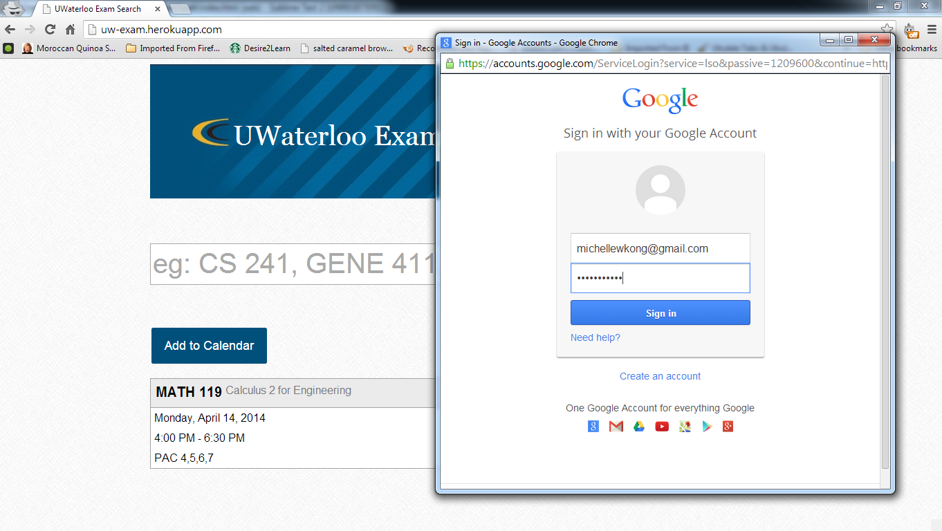Image resolution: width=942 pixels, height=531 pixels.
Task: Click the YouTube service icon
Action: pos(662,427)
